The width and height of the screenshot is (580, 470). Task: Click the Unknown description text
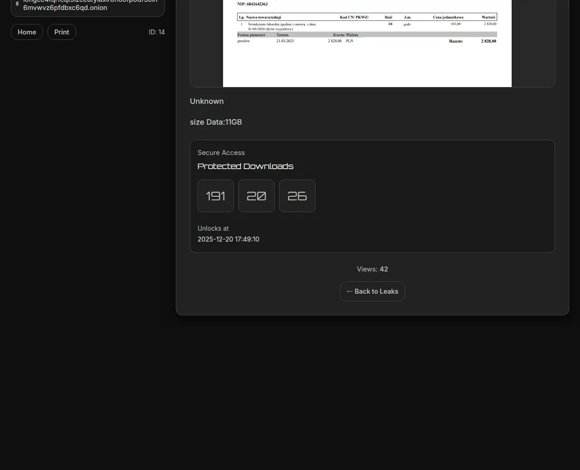coord(207,101)
